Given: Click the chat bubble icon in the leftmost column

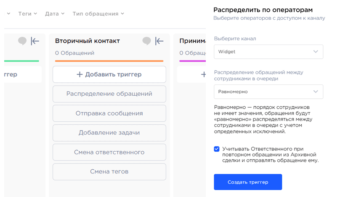Looking at the screenshot, I should point(22,41).
